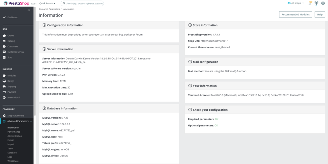The width and height of the screenshot is (328, 164).
Task: Collapse the sidebar with double chevron
Action: (x=29, y=10)
